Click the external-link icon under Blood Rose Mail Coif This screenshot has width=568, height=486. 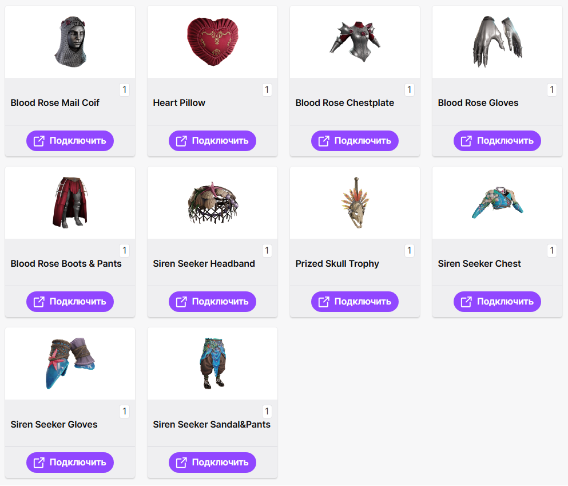pos(39,141)
